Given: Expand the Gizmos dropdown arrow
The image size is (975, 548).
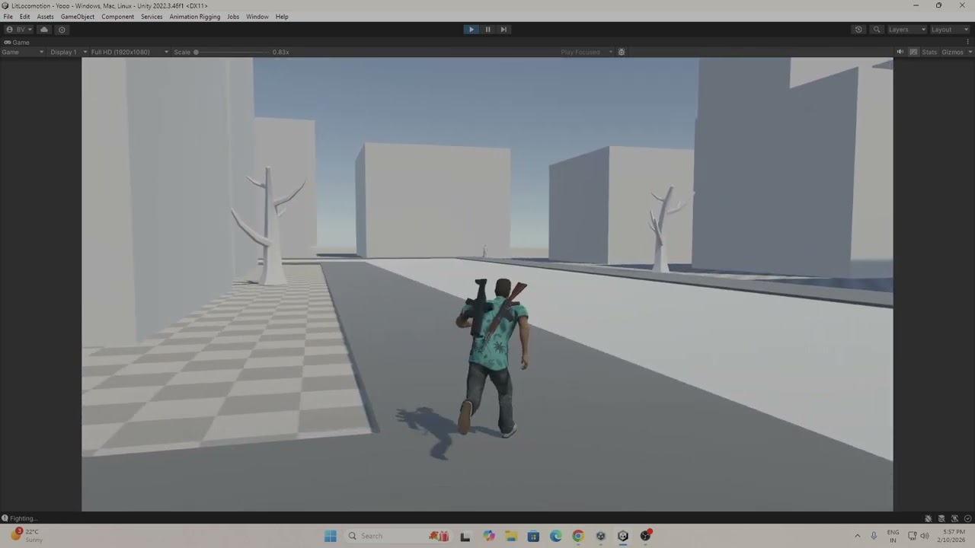Looking at the screenshot, I should pos(969,53).
